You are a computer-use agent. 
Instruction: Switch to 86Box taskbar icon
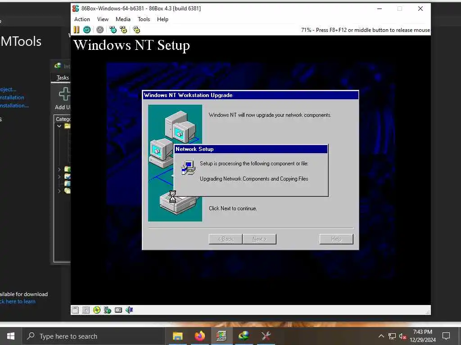[x=221, y=336]
